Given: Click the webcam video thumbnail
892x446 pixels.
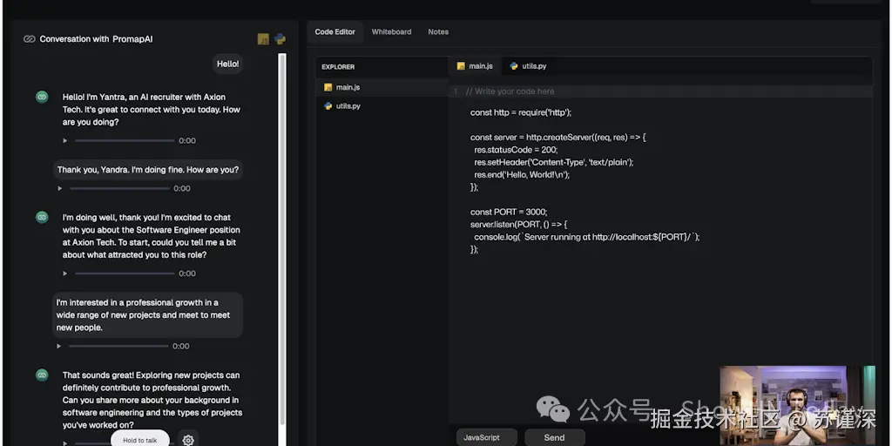Looking at the screenshot, I should pos(798,406).
